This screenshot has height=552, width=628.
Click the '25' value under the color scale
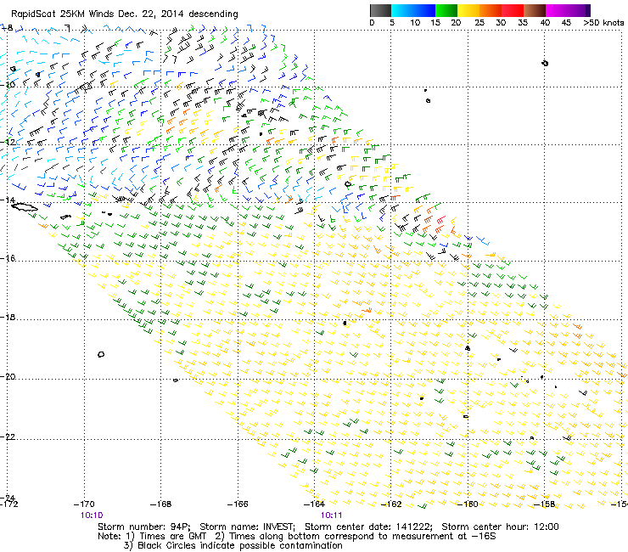click(x=479, y=23)
